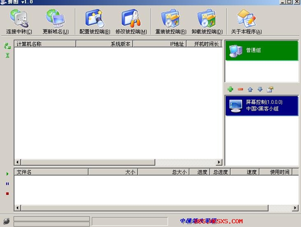The image size is (301, 227).
Task: Open 配置被控端 configuration tool
Action: pos(95,22)
